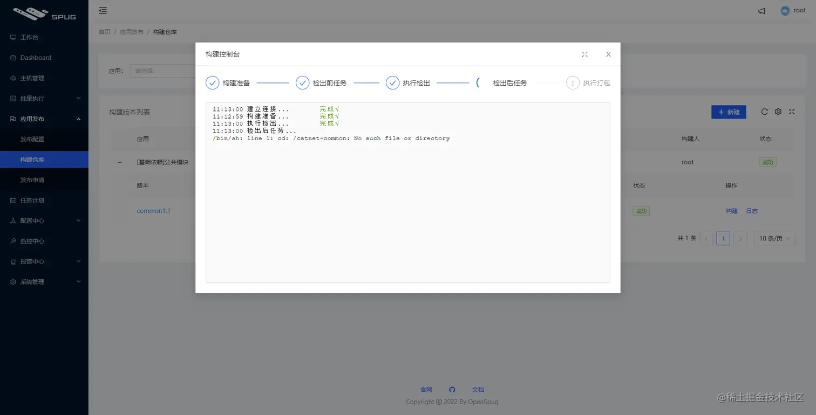The width and height of the screenshot is (816, 415).
Task: Click the 检出后任务 step label
Action: [510, 83]
